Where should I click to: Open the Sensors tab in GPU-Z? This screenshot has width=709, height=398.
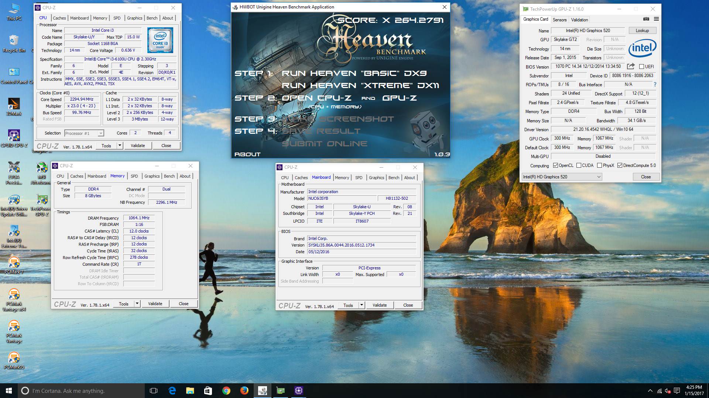pos(559,20)
